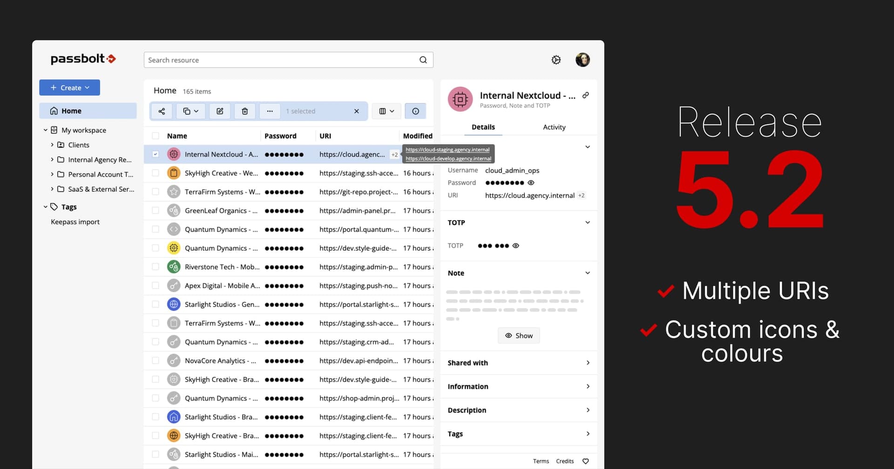Enable the select-all checkbox in the header
This screenshot has height=469, width=894.
tap(155, 135)
